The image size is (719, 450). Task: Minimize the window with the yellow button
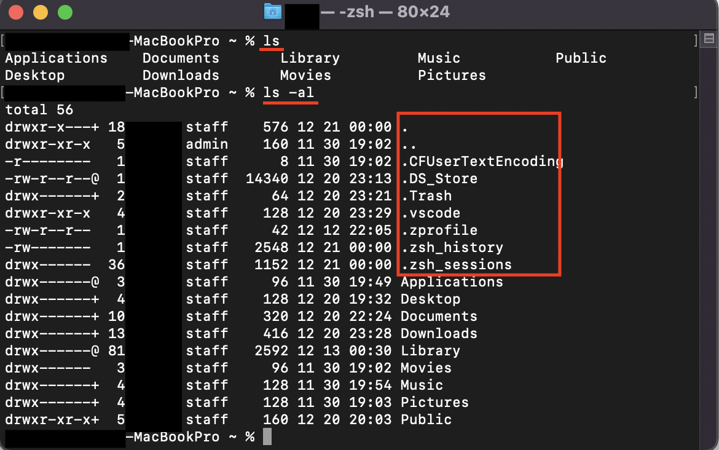40,12
